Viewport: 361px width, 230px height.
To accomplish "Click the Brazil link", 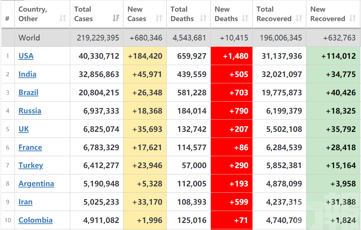I will [28, 92].
